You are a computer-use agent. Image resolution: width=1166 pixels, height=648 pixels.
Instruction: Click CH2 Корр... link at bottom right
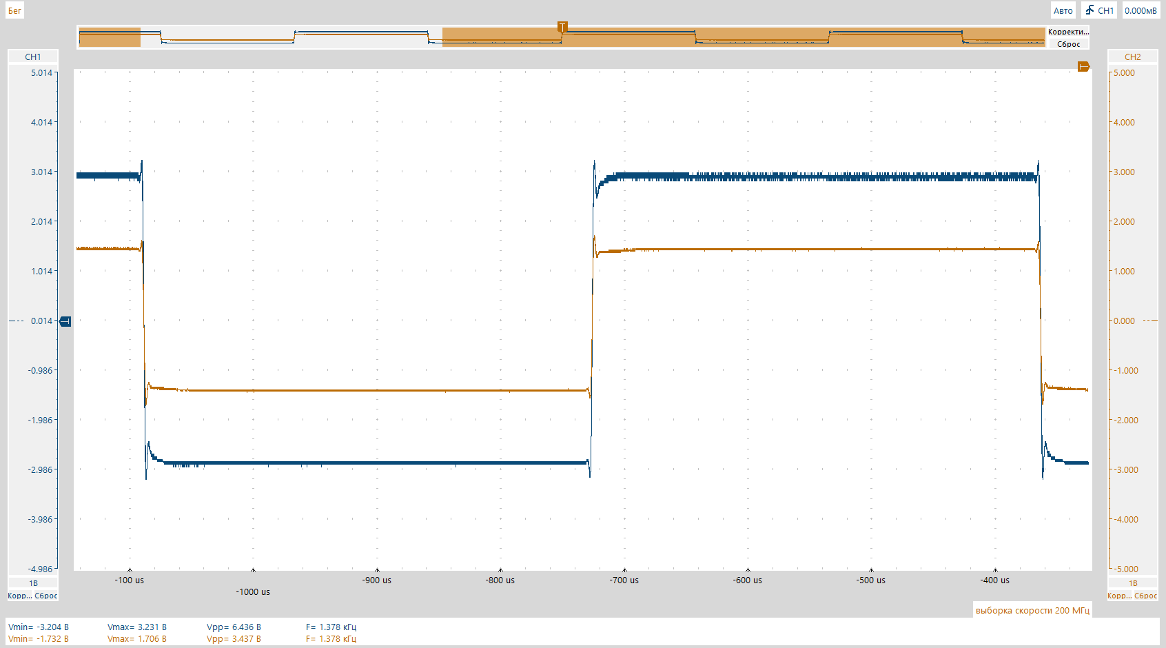(1119, 596)
